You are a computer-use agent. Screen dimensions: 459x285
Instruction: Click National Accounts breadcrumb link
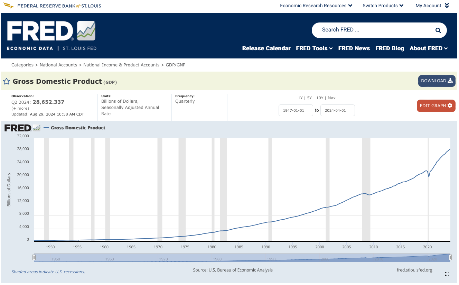tap(58, 65)
